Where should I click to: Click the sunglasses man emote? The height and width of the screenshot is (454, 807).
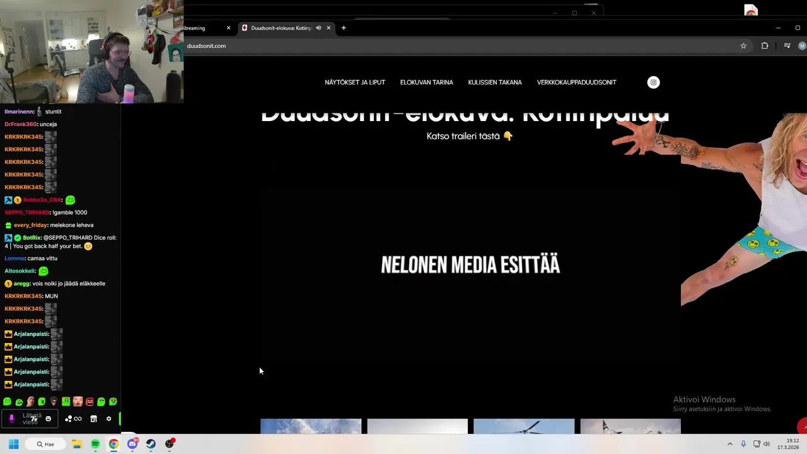54,402
